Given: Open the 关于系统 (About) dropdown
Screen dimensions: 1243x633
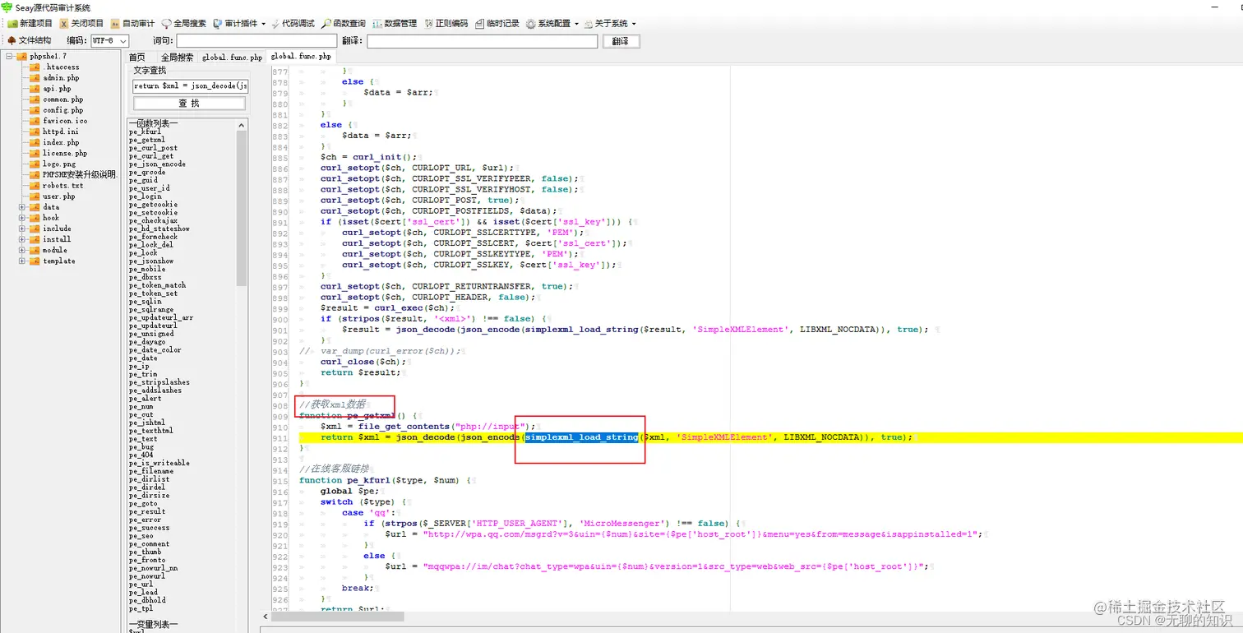Looking at the screenshot, I should pos(611,24).
